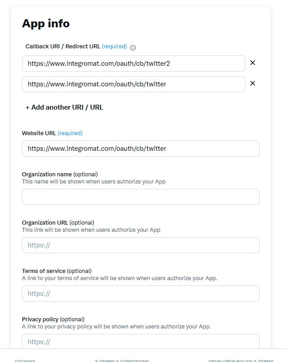The image size is (287, 362).
Task: Click the Privacy policy label
Action: click(x=40, y=319)
